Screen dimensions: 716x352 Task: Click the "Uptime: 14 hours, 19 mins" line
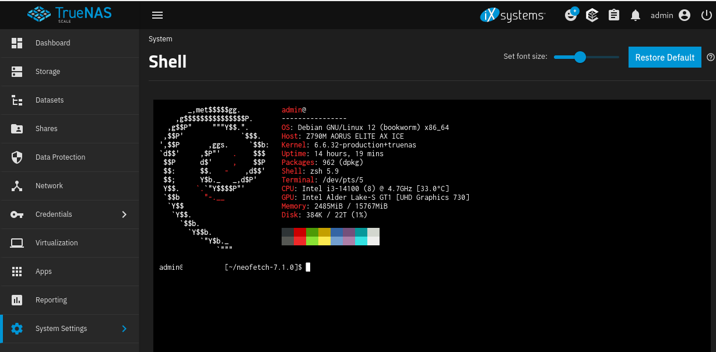332,153
